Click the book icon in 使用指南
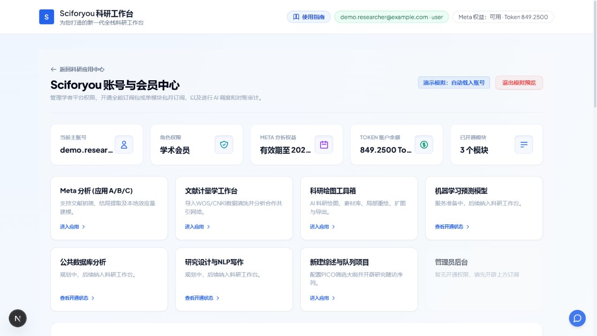 (296, 17)
